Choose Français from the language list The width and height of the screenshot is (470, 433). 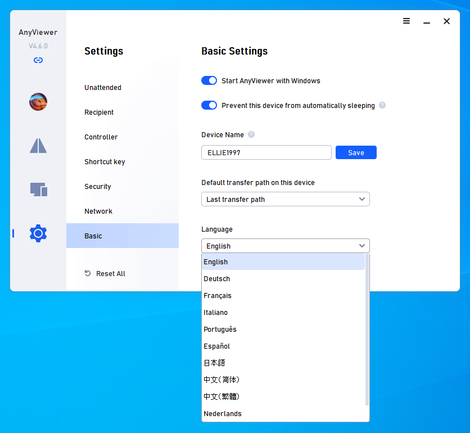[283, 295]
